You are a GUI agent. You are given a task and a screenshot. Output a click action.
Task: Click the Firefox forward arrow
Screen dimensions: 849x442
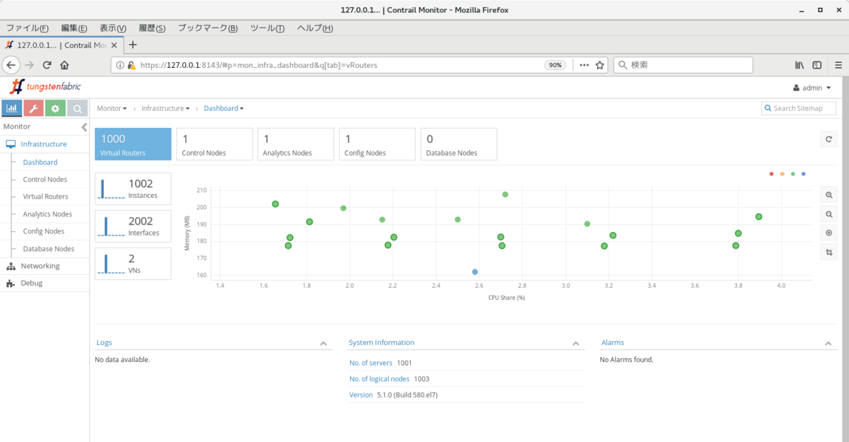29,64
